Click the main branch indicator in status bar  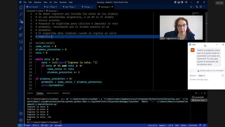point(27,126)
